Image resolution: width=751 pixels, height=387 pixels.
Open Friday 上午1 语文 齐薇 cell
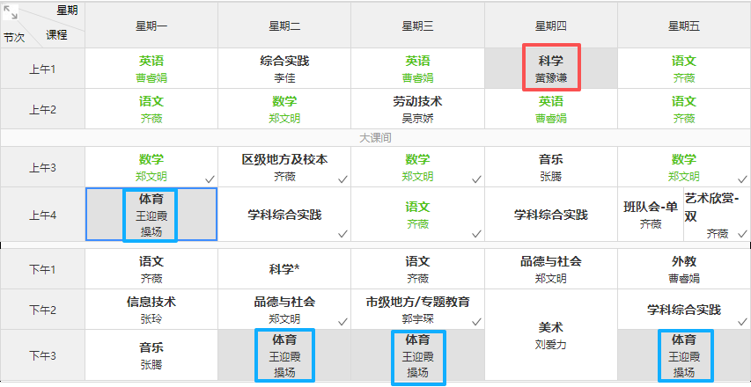[x=684, y=69]
